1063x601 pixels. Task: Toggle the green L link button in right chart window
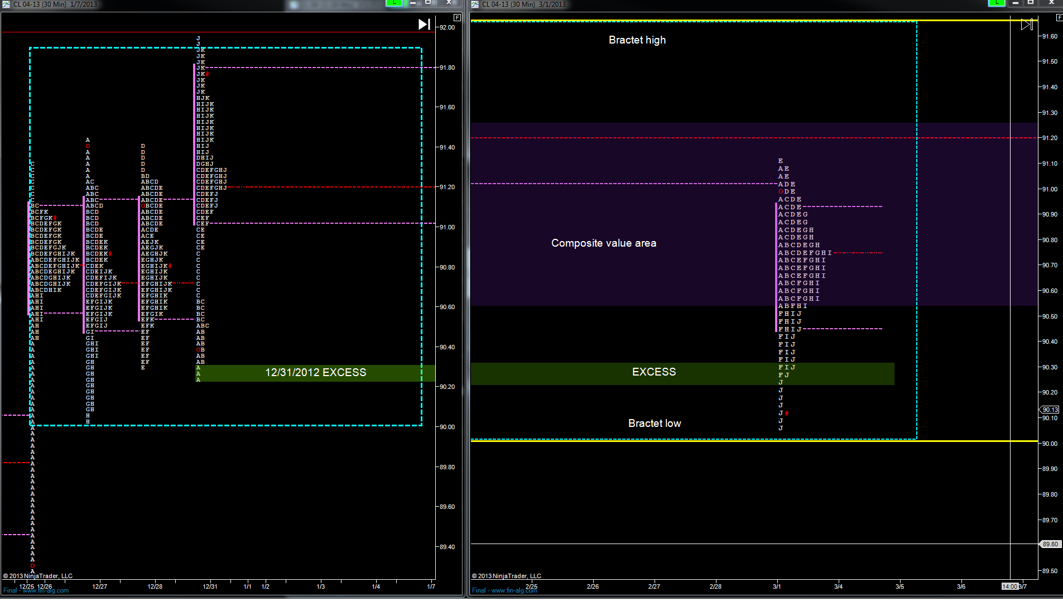997,3
